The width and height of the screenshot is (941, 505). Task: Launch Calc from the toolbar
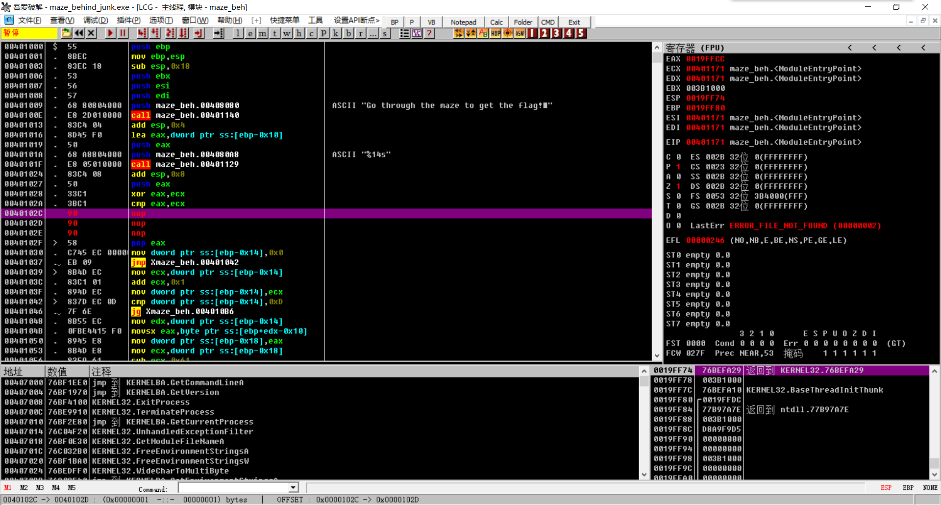coord(496,22)
